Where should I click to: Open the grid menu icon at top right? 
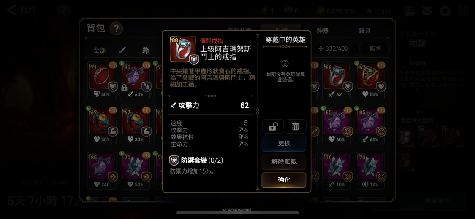[x=463, y=11]
